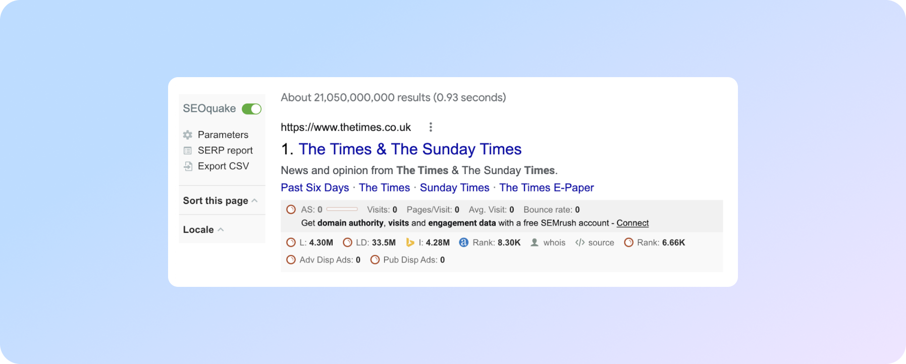Click the Connect link for SEMrush account

click(x=632, y=223)
